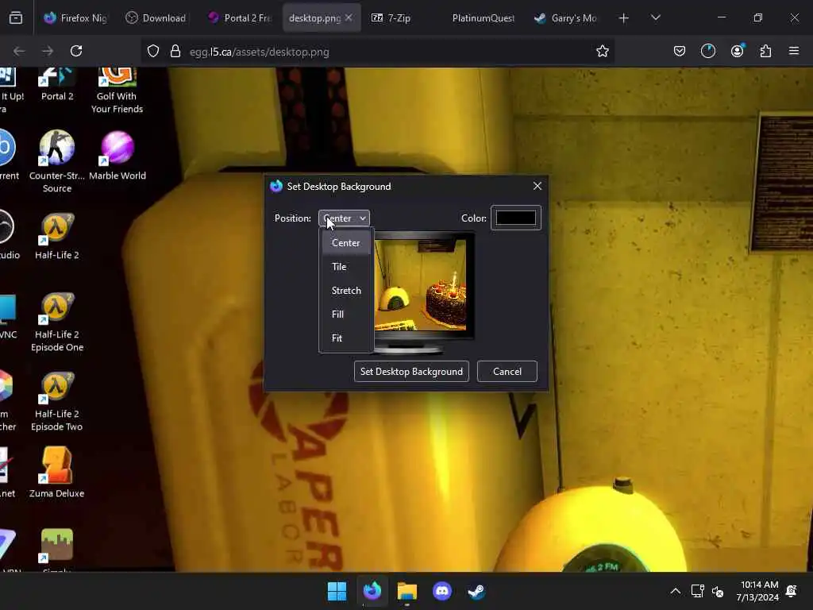Expand the list all tabs chevron
The width and height of the screenshot is (813, 610).
pos(655,18)
